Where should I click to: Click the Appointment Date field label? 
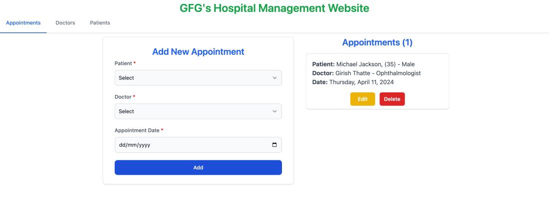(x=137, y=130)
